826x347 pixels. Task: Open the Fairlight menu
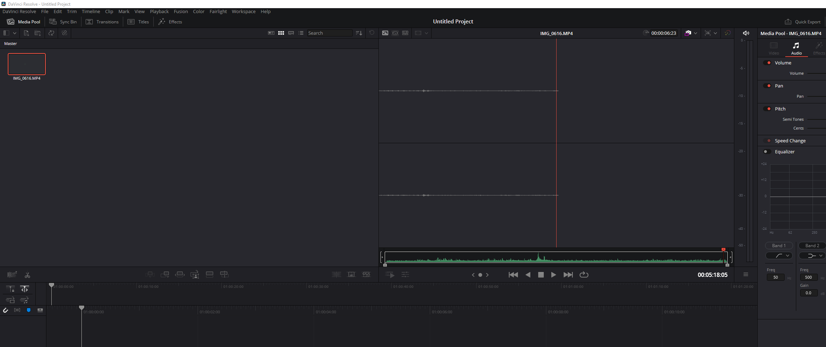point(218,11)
